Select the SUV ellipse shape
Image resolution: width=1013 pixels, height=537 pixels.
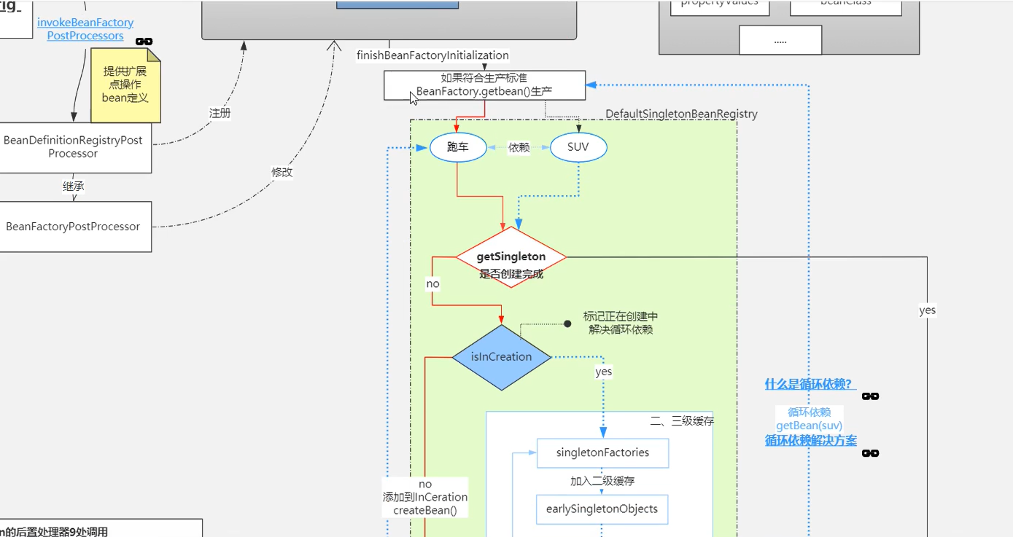(578, 147)
